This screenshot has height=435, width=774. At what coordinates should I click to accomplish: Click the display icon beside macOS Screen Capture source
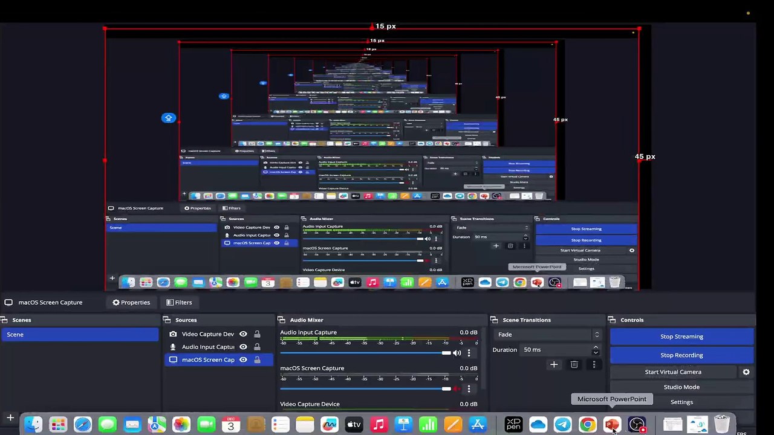173,359
